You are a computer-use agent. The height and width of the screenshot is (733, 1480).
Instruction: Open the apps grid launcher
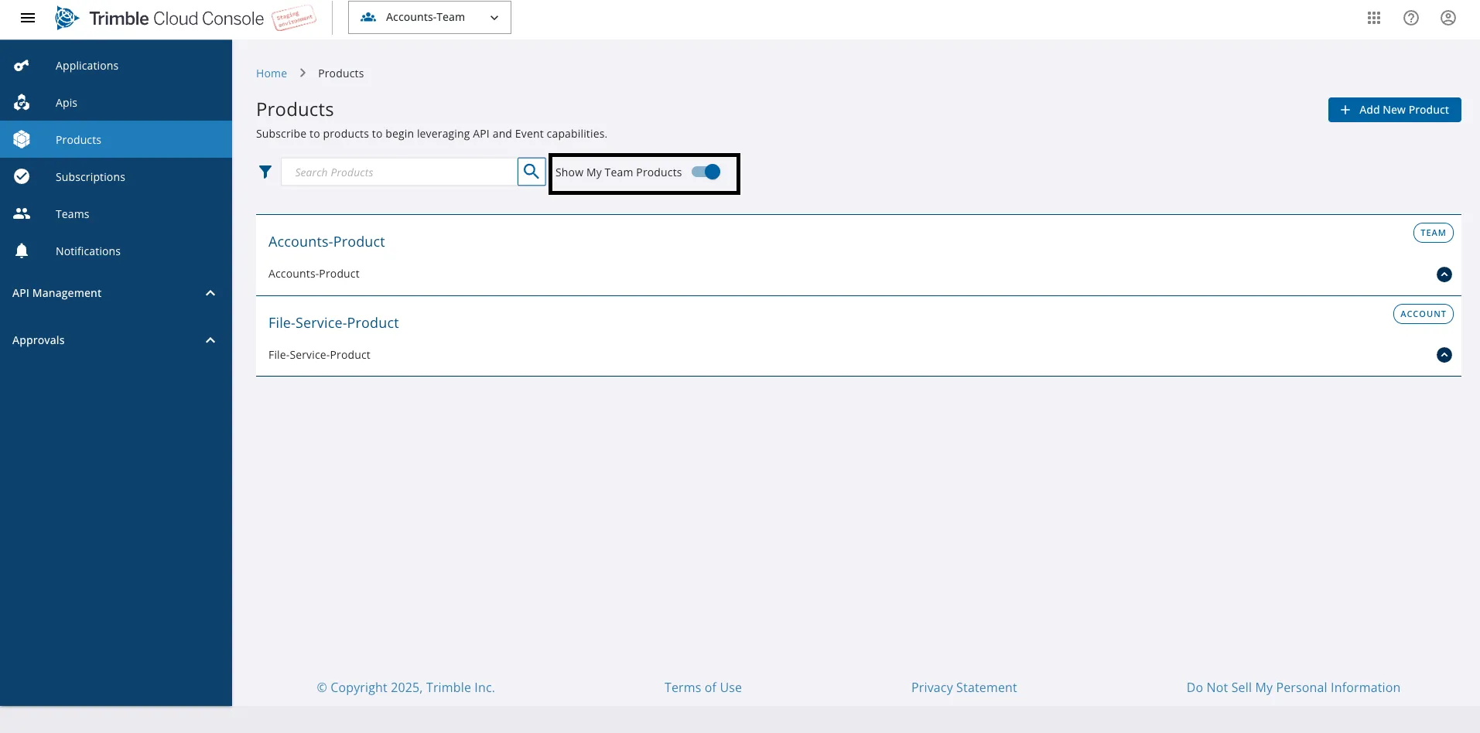click(x=1374, y=18)
